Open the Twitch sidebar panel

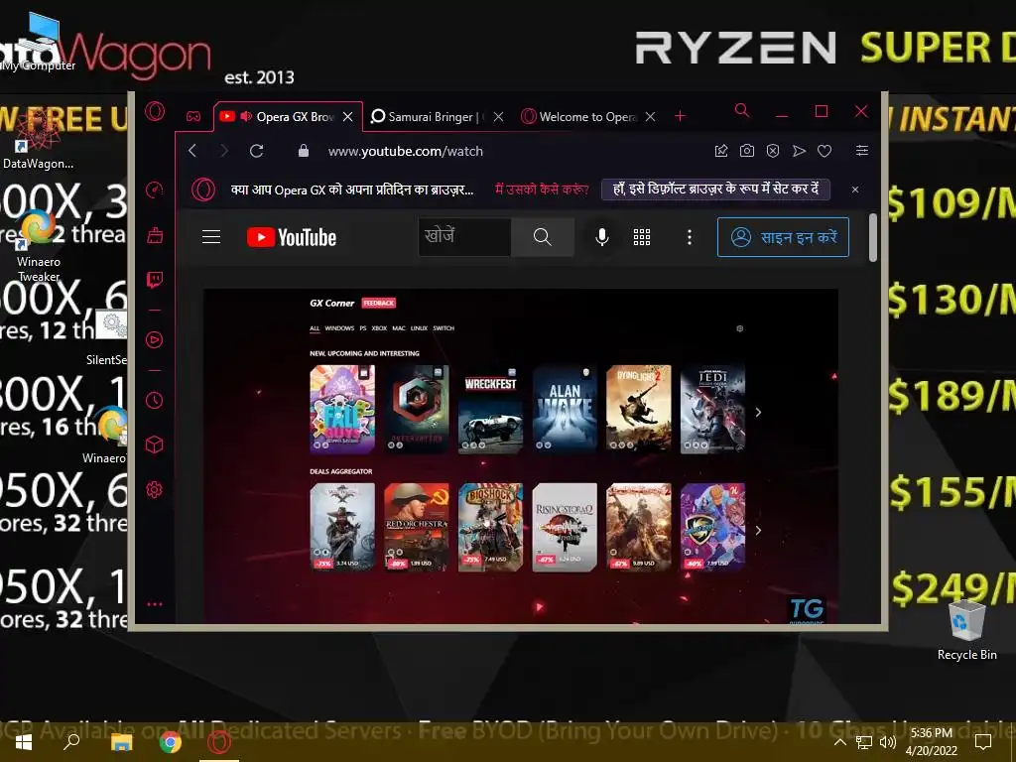click(x=154, y=280)
